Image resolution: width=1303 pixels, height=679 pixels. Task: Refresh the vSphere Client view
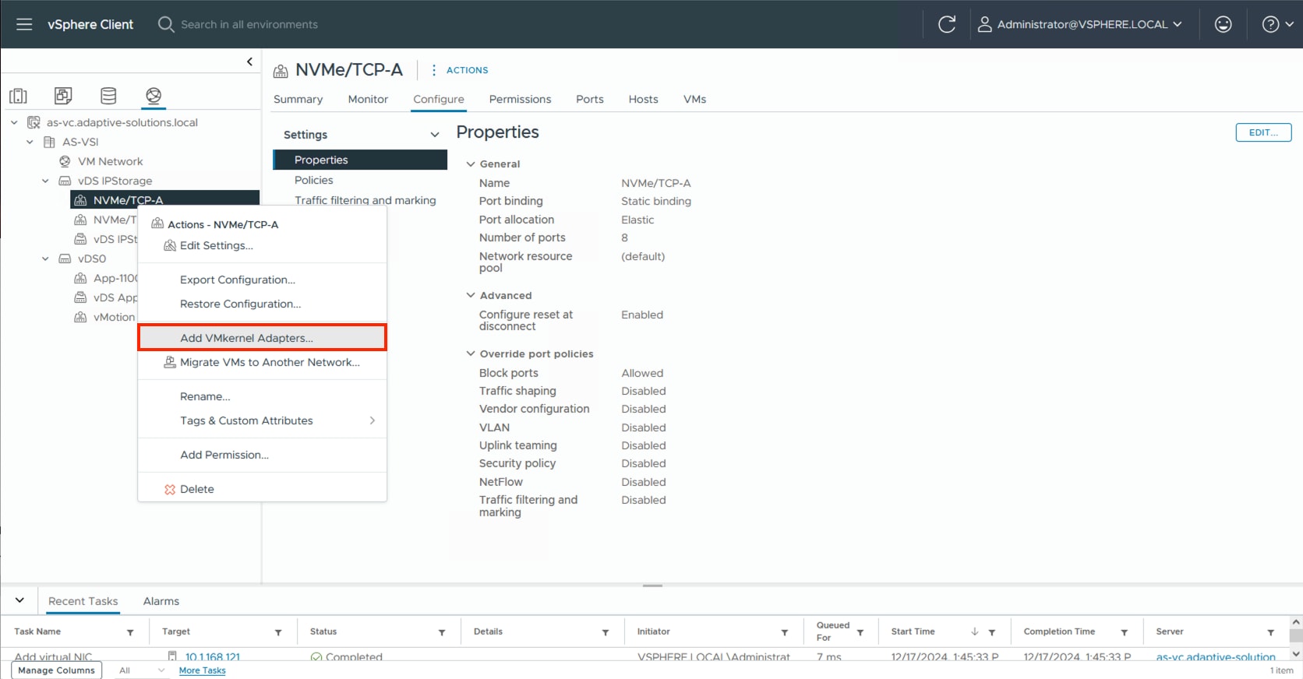tap(947, 24)
